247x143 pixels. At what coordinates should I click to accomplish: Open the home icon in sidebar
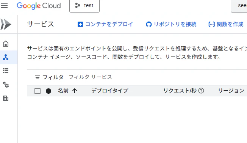tap(6, 44)
